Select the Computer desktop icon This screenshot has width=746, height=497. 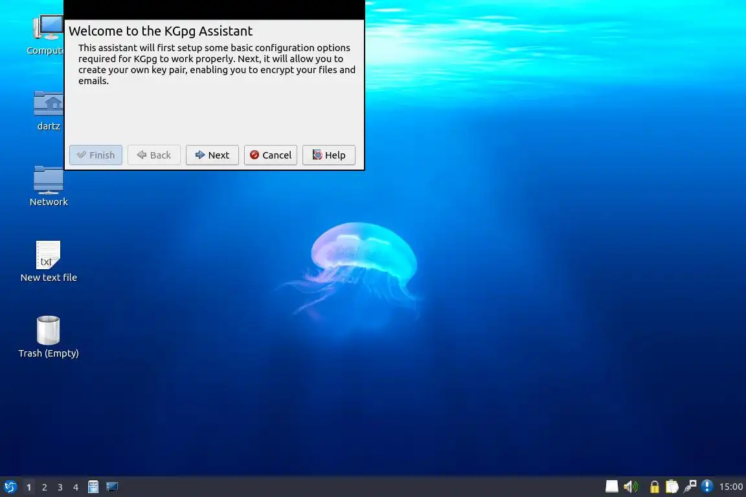pyautogui.click(x=47, y=35)
